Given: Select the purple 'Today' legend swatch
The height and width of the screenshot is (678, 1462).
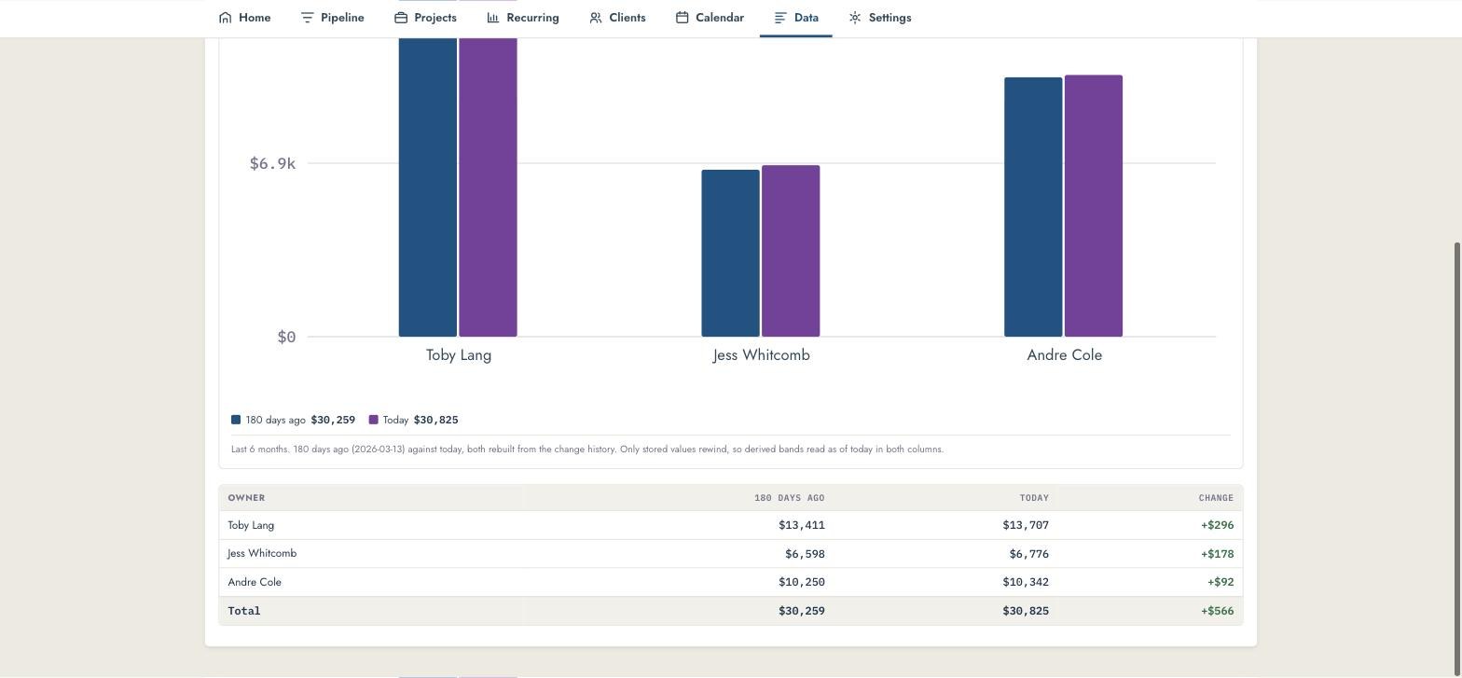Looking at the screenshot, I should pyautogui.click(x=374, y=420).
